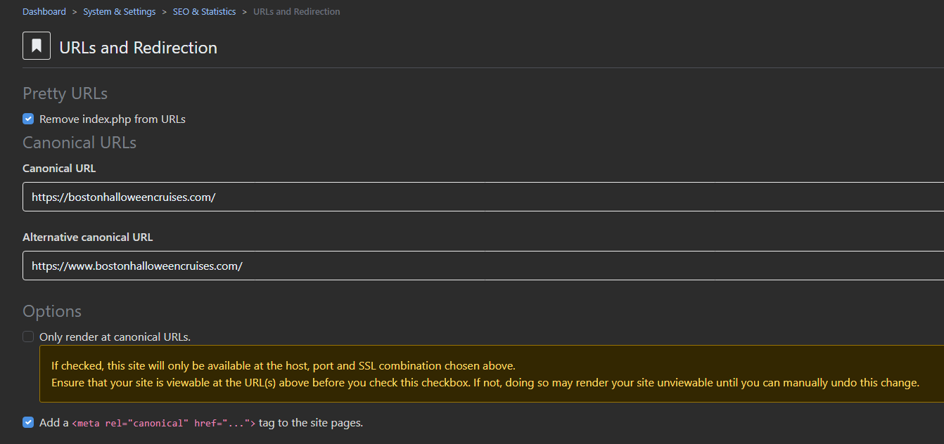Click the Options section heading

click(52, 311)
